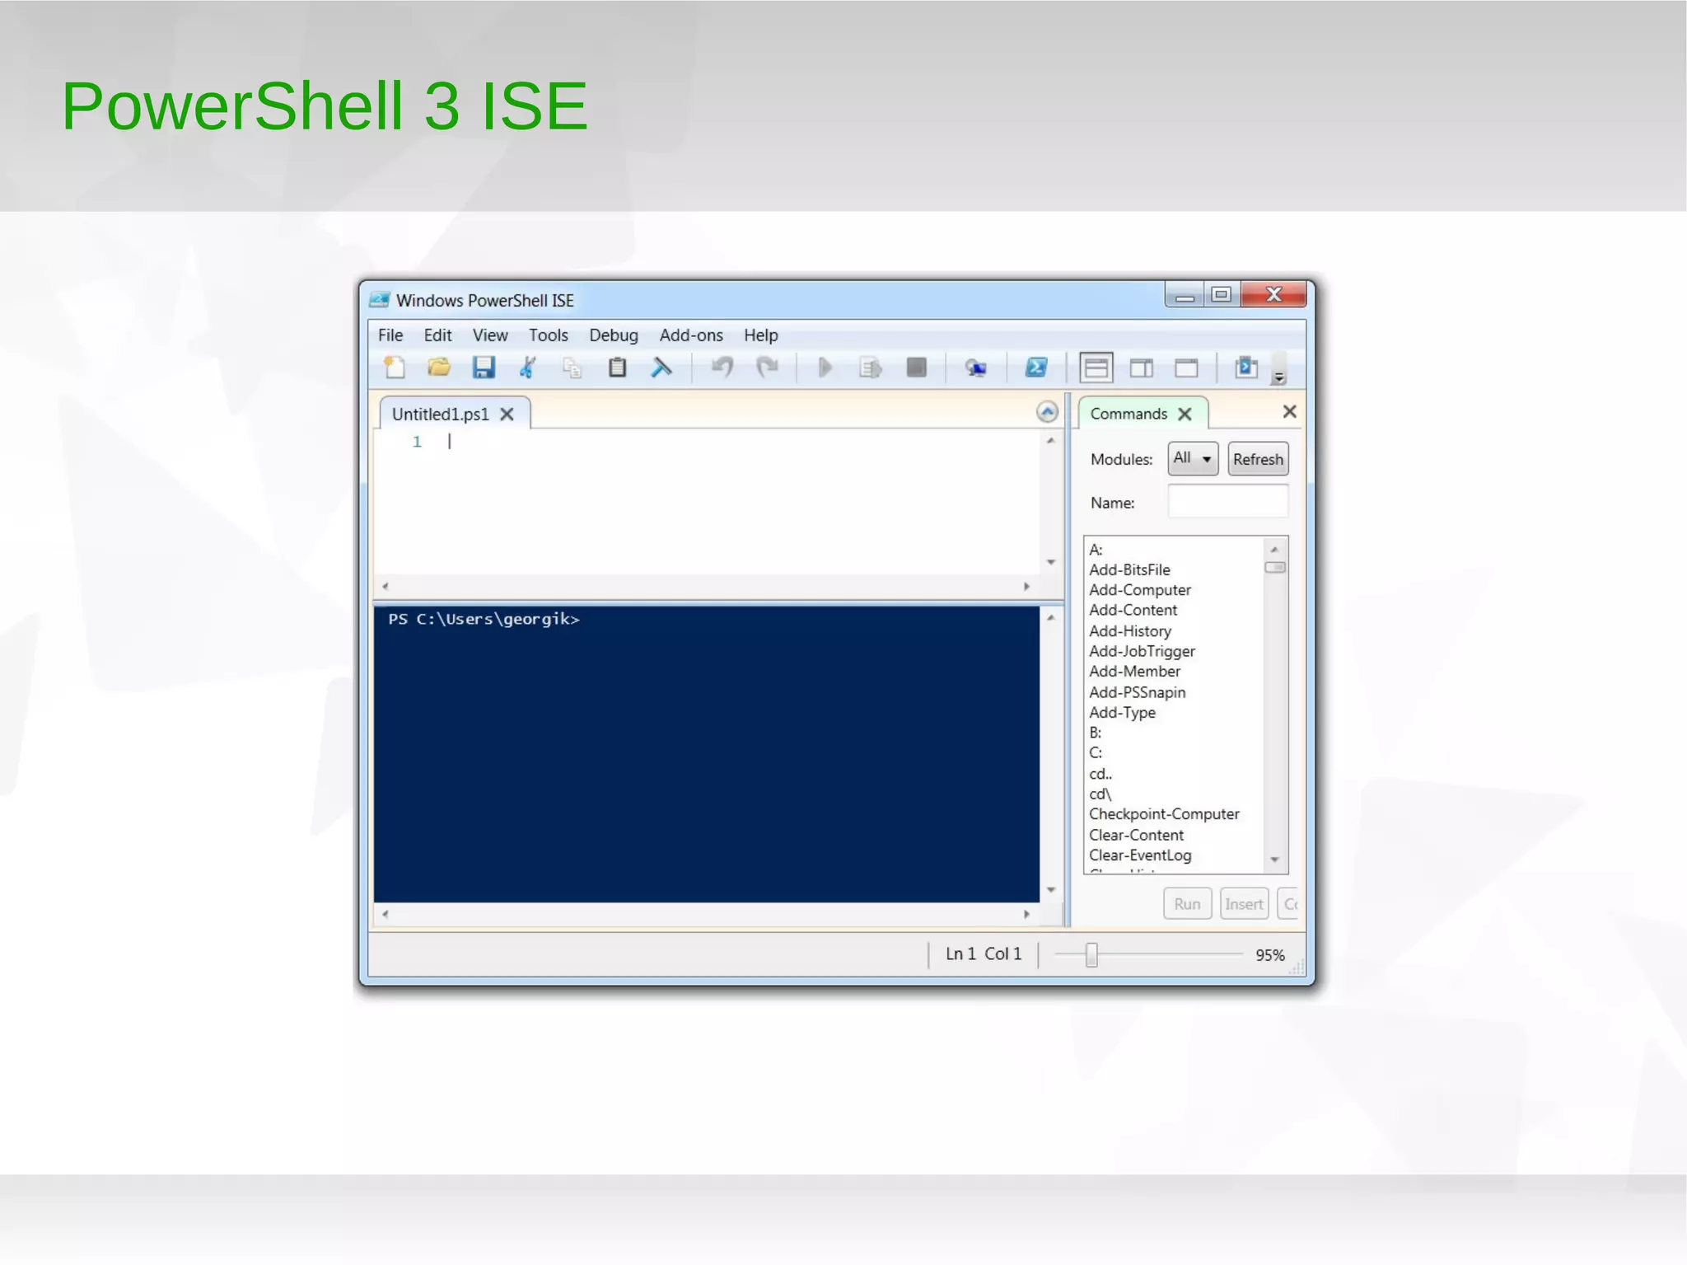Click the script pane scroll down arrow
Image resolution: width=1687 pixels, height=1265 pixels.
click(1051, 562)
